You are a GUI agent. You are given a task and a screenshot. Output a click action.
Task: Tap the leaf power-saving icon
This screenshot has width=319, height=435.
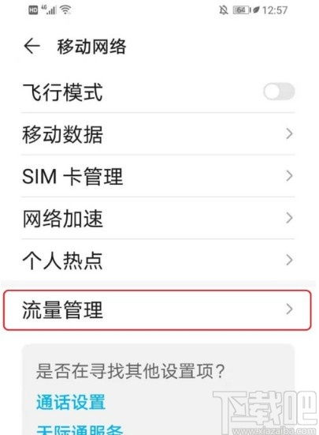(x=256, y=10)
